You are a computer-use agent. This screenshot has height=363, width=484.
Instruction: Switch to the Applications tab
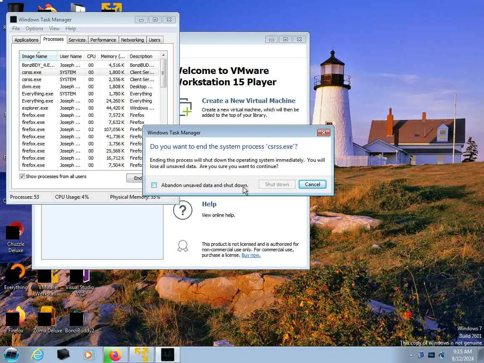point(26,40)
